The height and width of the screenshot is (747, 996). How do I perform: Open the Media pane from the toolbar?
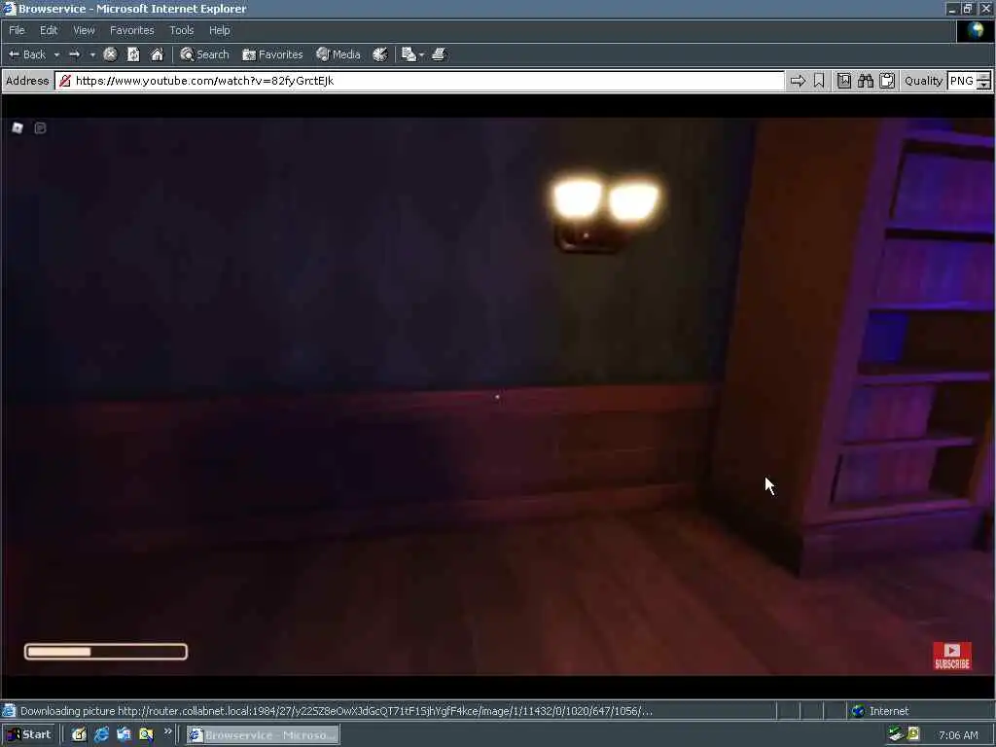click(338, 54)
